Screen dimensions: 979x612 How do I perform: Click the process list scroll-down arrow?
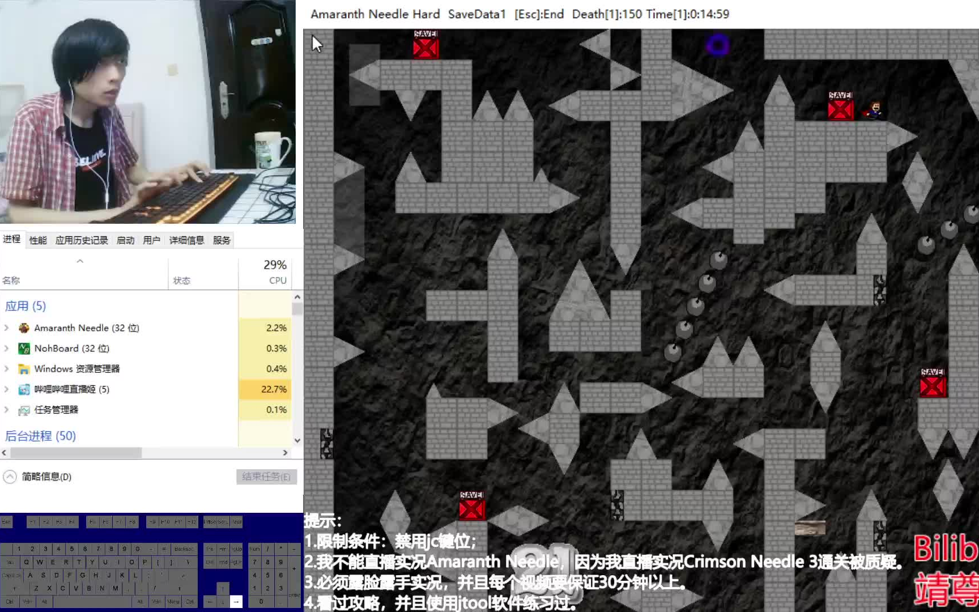[x=297, y=440]
